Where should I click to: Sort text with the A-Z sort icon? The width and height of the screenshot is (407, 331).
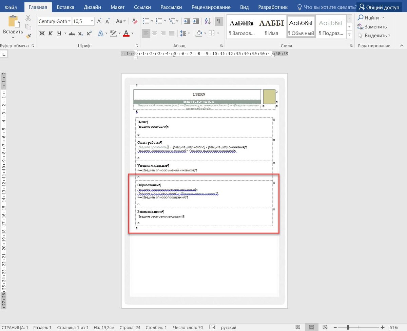(x=207, y=21)
